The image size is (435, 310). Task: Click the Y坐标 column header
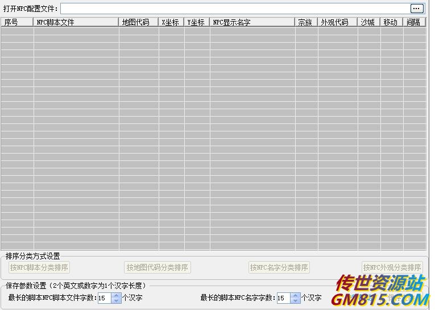point(197,22)
